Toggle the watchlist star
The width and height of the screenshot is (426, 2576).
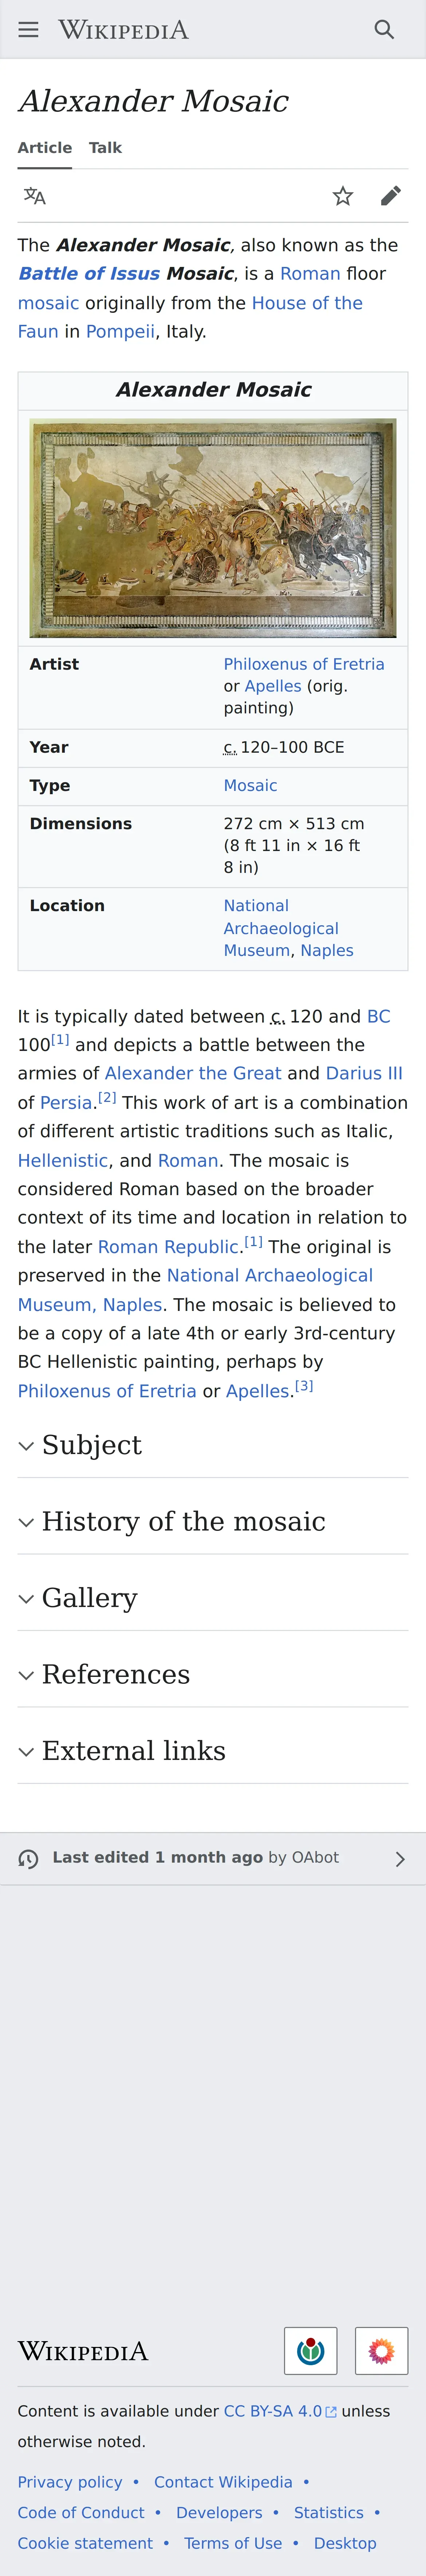point(343,196)
